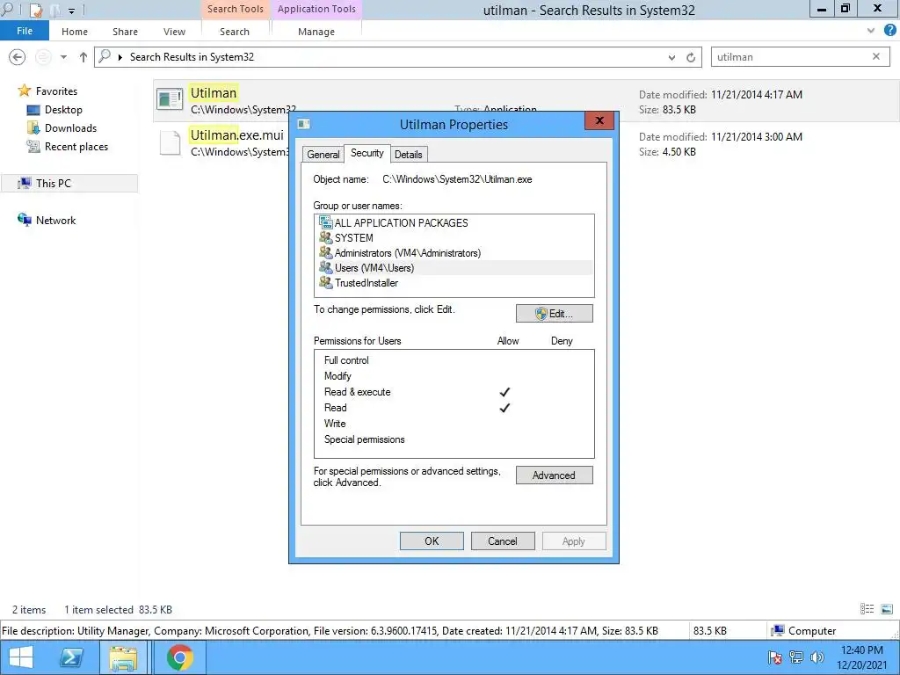900x675 pixels.
Task: Go up one folder level arrow
Action: pos(83,57)
